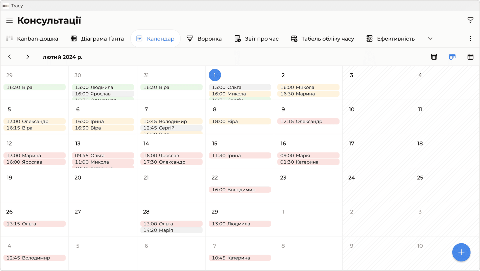Screen dimensions: 480x271
Task: Select the Saturday February 17 cell
Action: [x=377, y=151]
